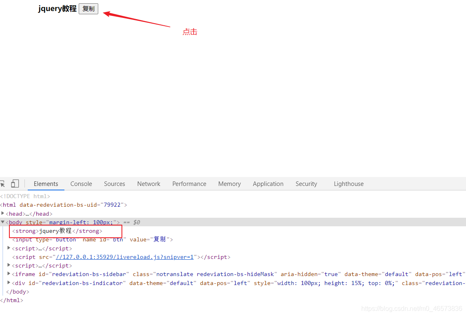Expand the script node below livereload
This screenshot has height=316, width=466.
(9, 265)
